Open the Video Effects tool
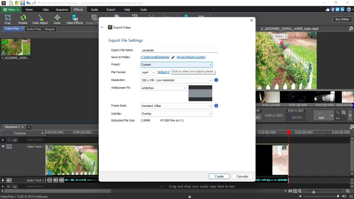This screenshot has width=354, height=199. point(74,19)
